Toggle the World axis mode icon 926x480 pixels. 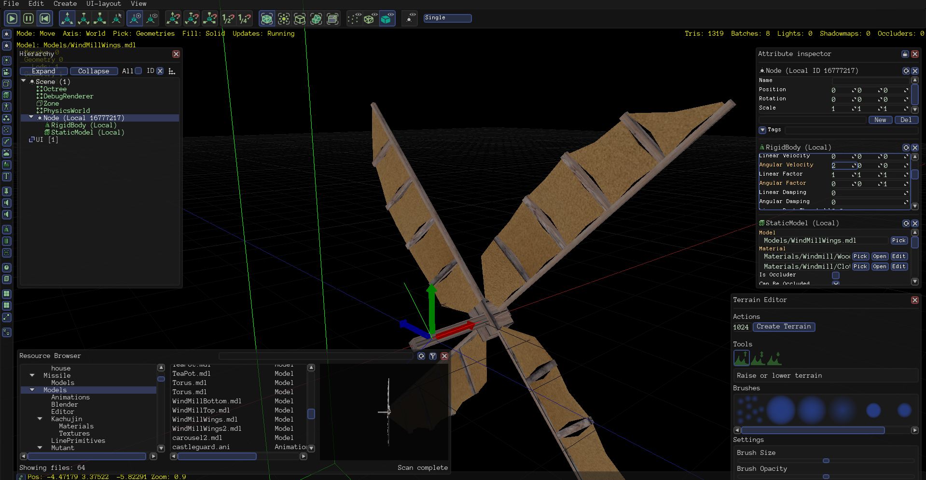pyautogui.click(x=135, y=18)
